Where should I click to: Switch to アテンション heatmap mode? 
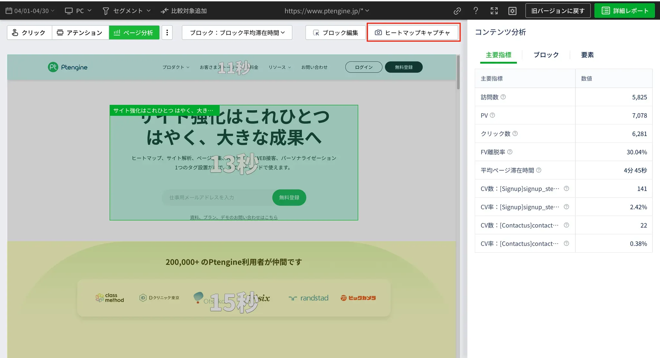click(80, 32)
